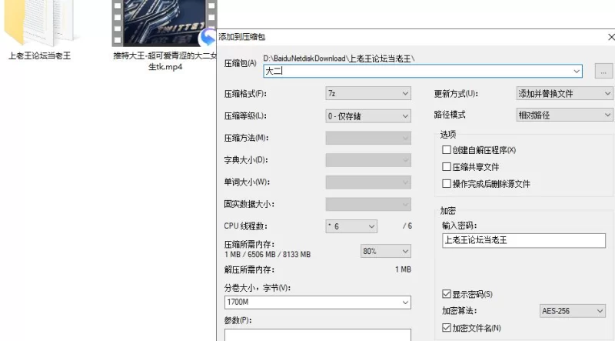
Task: Click the disabled 压缩方法 dropdown
Action: pyautogui.click(x=368, y=138)
